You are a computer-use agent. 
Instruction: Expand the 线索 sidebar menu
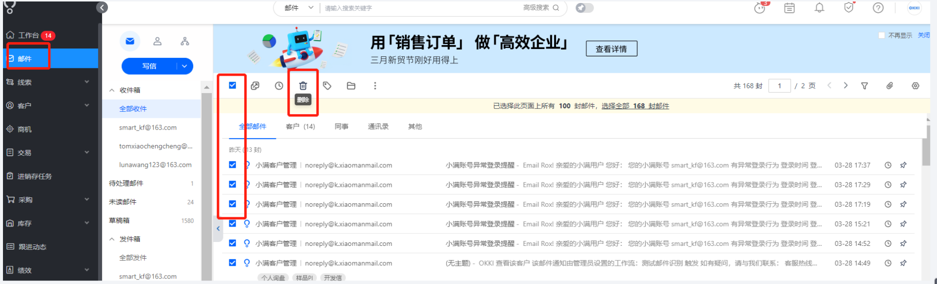[x=87, y=82]
